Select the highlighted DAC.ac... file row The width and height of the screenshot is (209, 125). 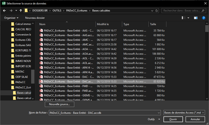point(102,82)
